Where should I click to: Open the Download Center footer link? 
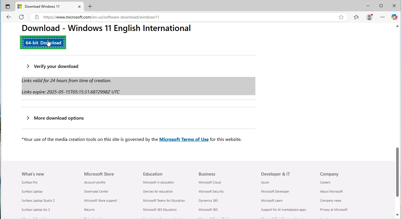[96, 191]
